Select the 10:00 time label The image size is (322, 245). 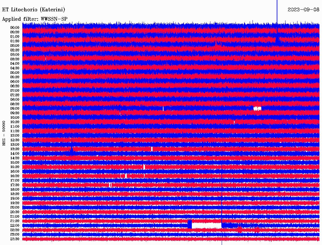pyautogui.click(x=15, y=118)
